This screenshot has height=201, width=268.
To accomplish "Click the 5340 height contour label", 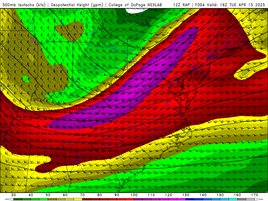I will click(141, 49).
